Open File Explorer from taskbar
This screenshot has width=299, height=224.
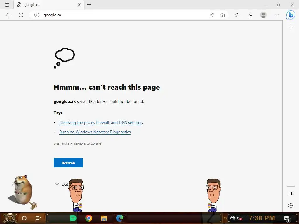104,218
